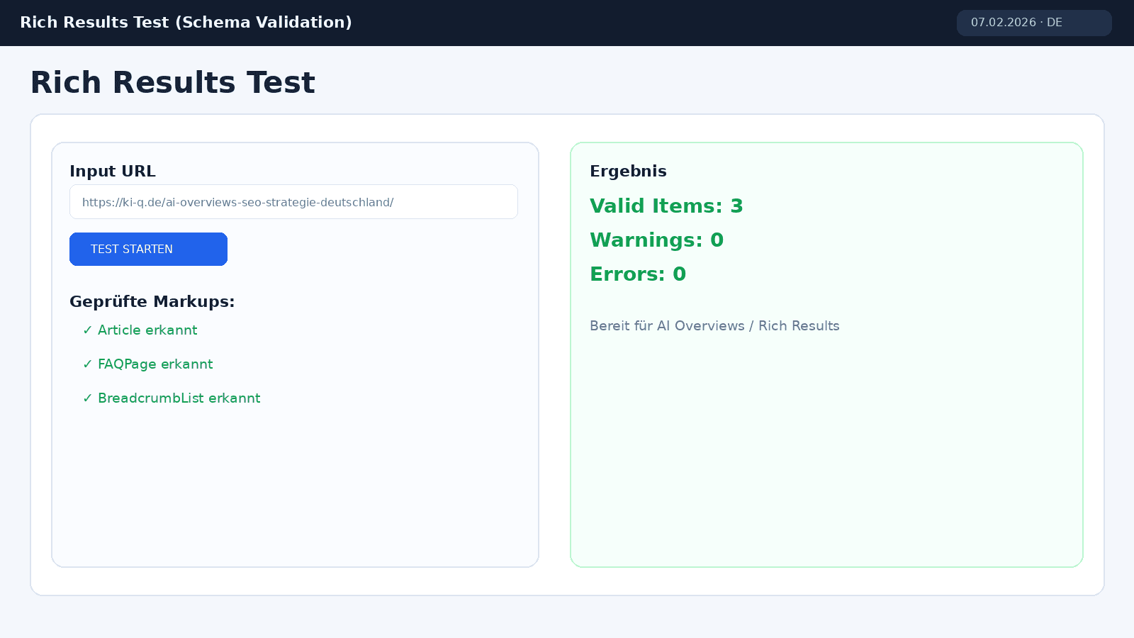Toggle the "FAQPage erkannt" markup entry
Viewport: 1134px width, 638px height.
(155, 364)
